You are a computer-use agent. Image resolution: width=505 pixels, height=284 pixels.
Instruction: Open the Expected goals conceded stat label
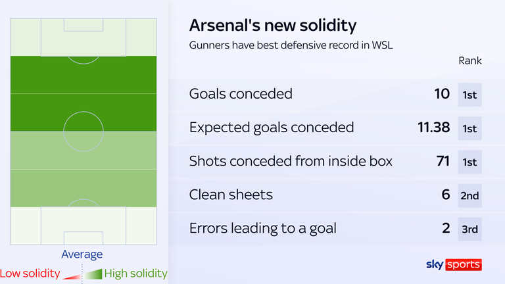272,128
